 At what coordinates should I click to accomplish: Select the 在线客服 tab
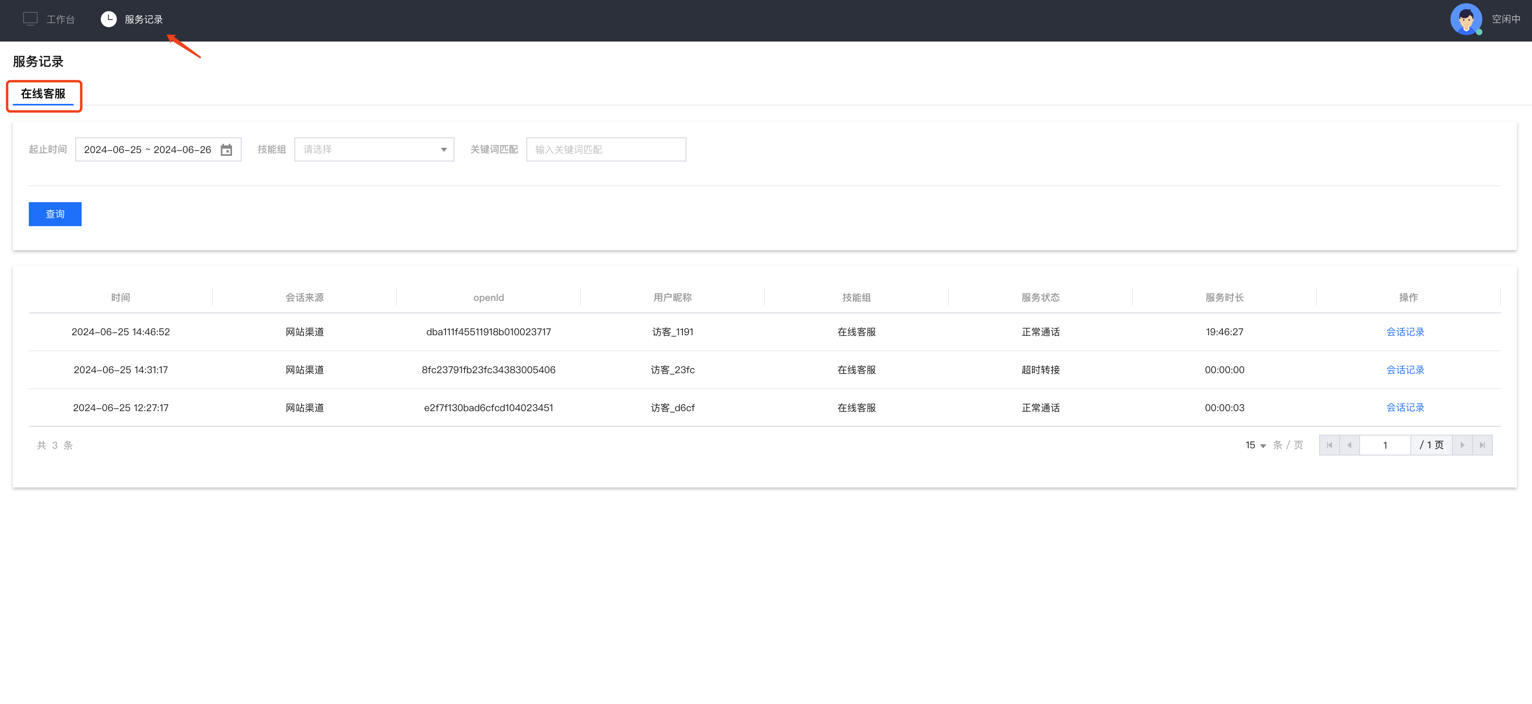pyautogui.click(x=44, y=94)
